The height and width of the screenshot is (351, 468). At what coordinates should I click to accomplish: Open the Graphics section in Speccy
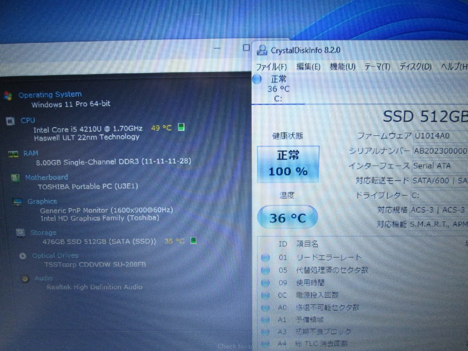point(17,202)
